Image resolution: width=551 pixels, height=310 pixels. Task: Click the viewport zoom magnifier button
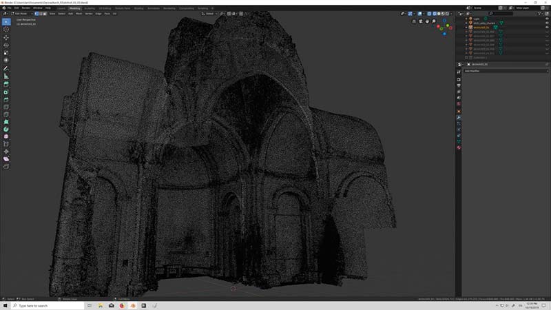pyautogui.click(x=434, y=21)
